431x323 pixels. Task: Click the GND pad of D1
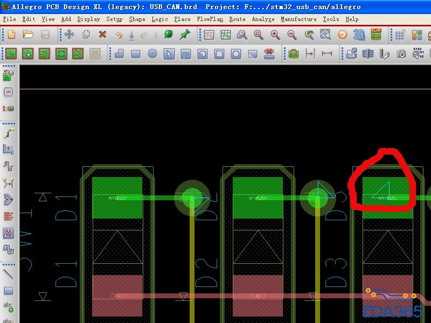[117, 296]
